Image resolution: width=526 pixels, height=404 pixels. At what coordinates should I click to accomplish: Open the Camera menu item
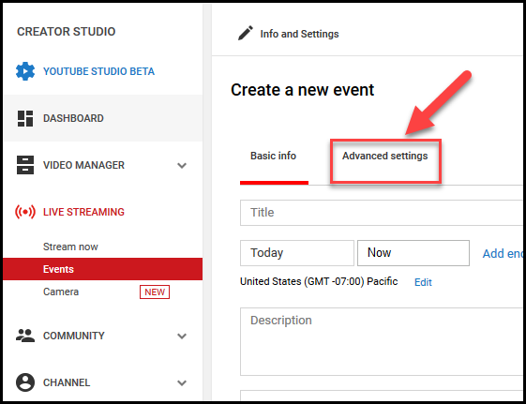(61, 292)
